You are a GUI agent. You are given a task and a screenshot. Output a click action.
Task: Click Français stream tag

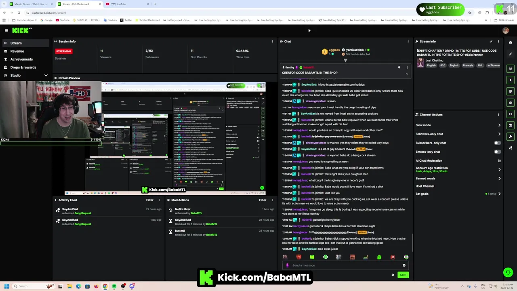tap(468, 65)
